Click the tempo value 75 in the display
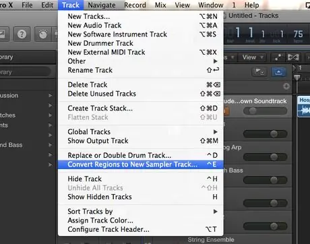This screenshot has height=244, width=310. [298, 34]
